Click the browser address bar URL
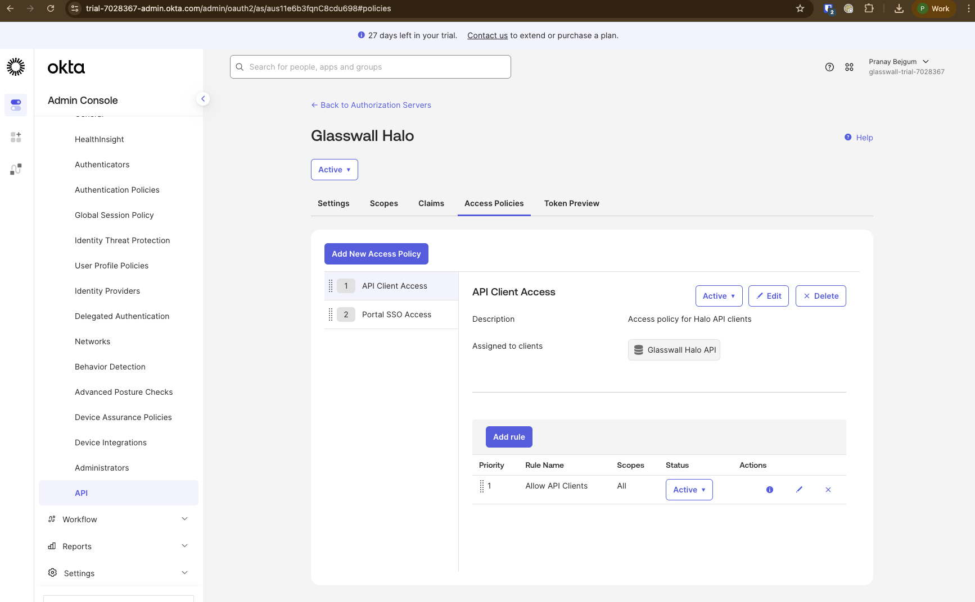The width and height of the screenshot is (975, 602). (238, 8)
